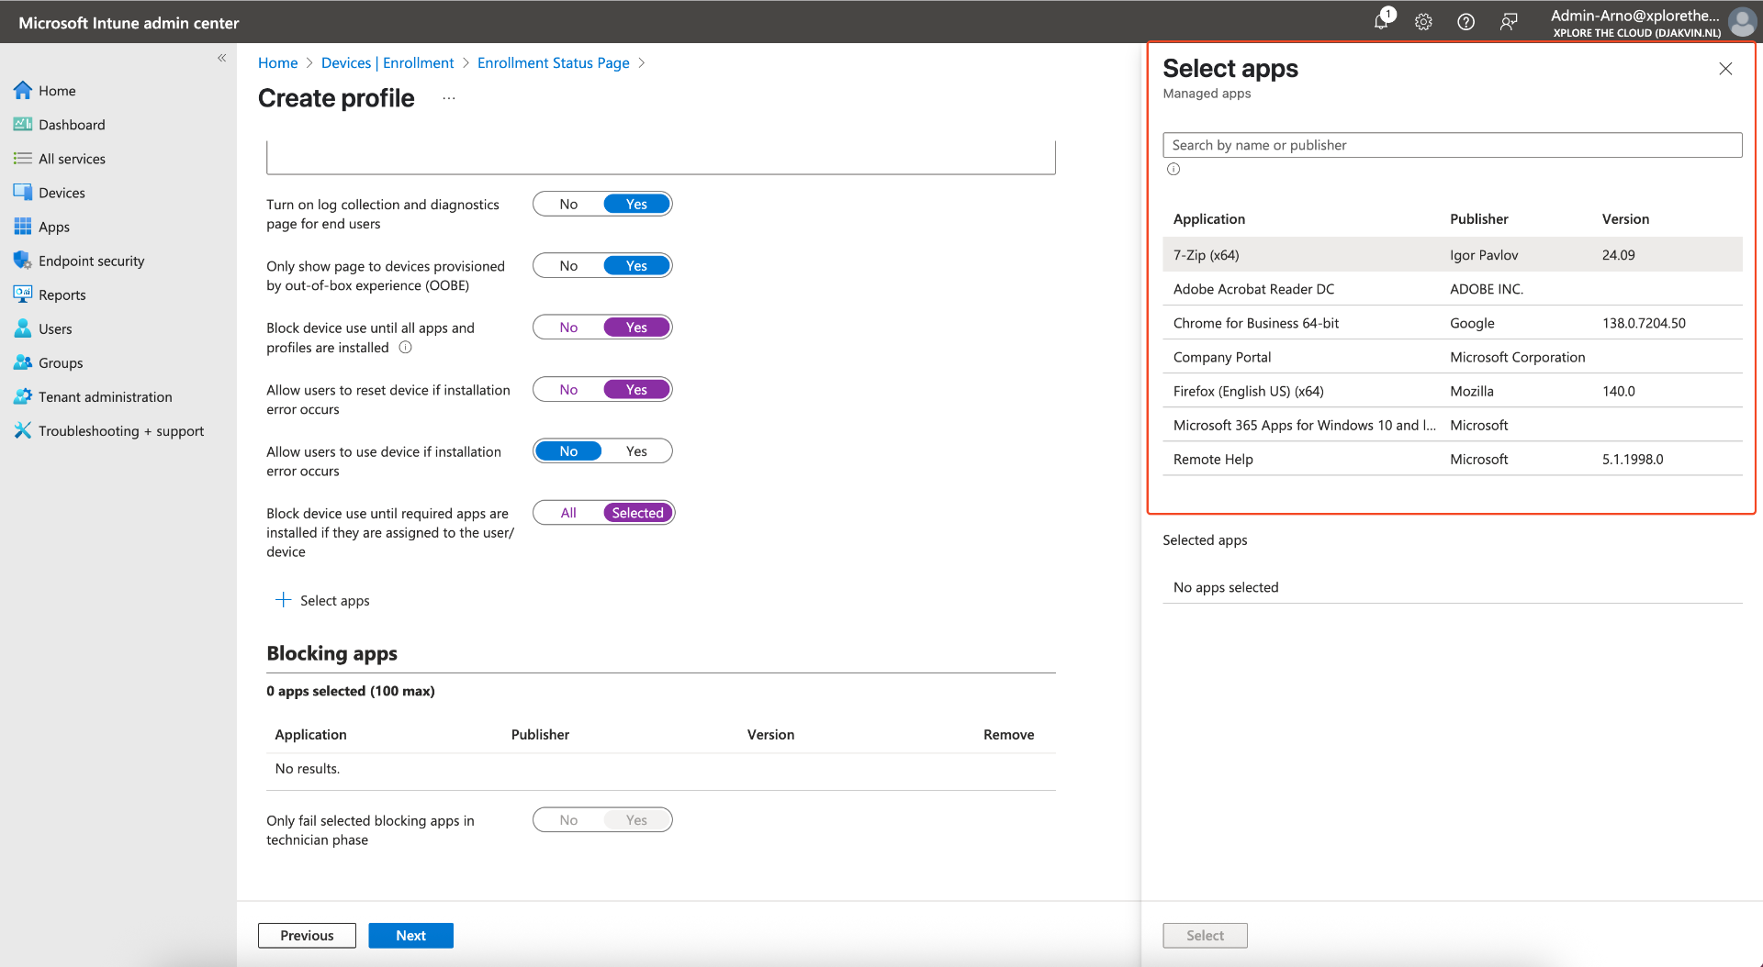The width and height of the screenshot is (1763, 967).
Task: Select the Microsoft 365 Apps for Windows 10 row
Action: [1453, 424]
